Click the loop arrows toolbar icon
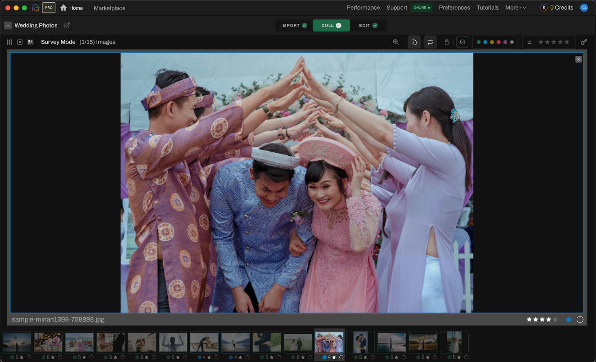 click(x=430, y=42)
